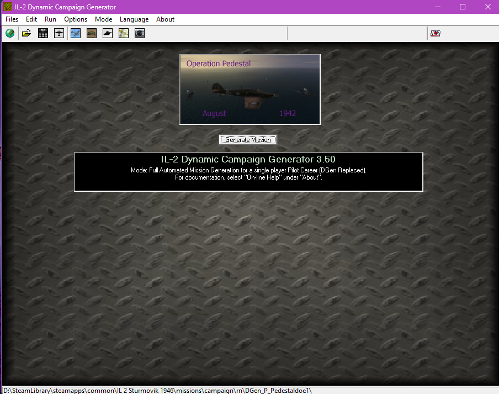Click the Generate Mission button
Image resolution: width=499 pixels, height=394 pixels.
pos(248,139)
